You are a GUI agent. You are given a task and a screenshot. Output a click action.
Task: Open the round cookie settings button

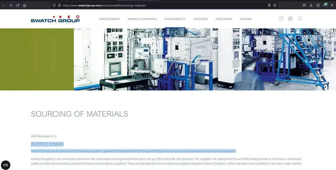coord(6,165)
